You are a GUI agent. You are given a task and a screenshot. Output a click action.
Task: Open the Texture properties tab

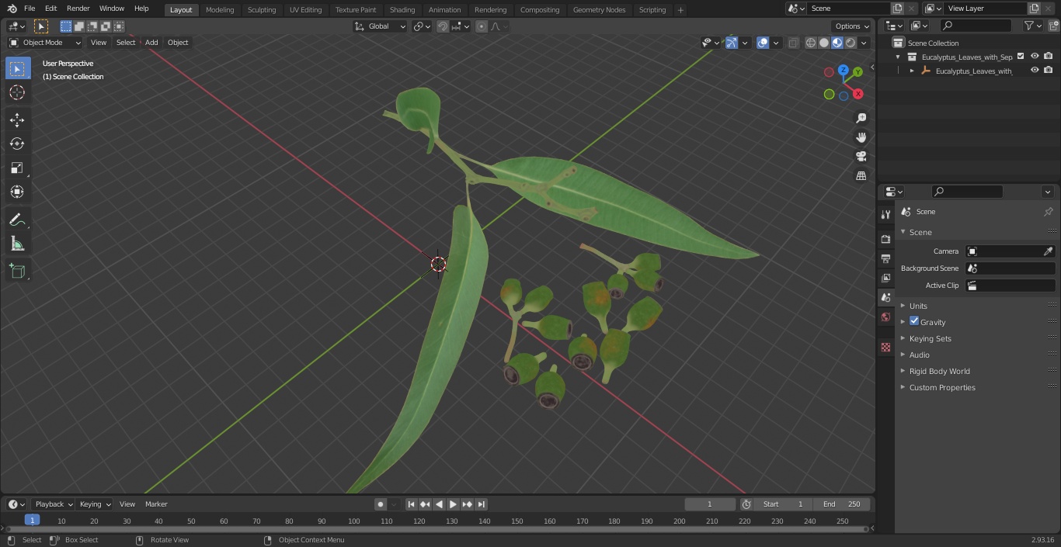click(885, 348)
